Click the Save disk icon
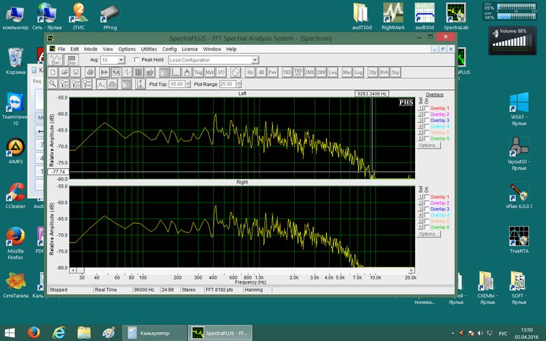The image size is (546, 341). click(76, 72)
